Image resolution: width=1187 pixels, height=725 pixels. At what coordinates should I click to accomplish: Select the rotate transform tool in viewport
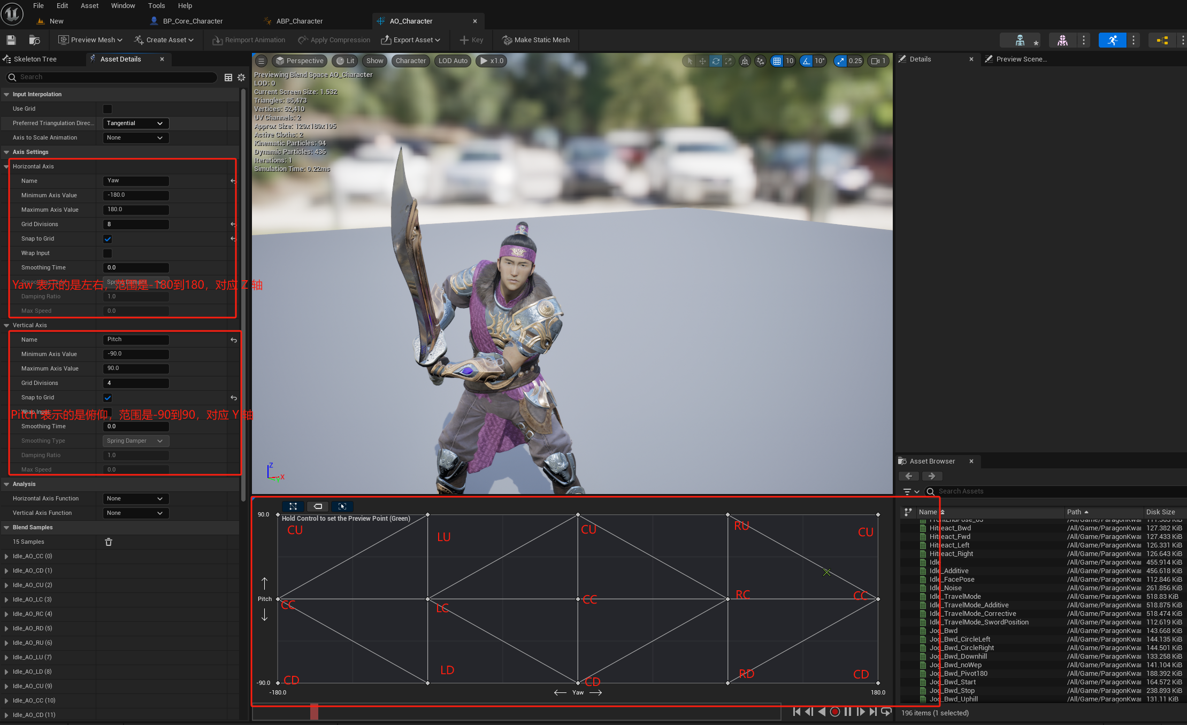tap(715, 61)
